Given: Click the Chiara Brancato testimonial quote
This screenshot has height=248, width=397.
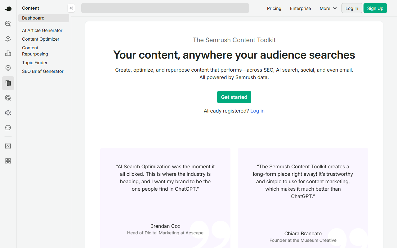Looking at the screenshot, I should (x=303, y=181).
